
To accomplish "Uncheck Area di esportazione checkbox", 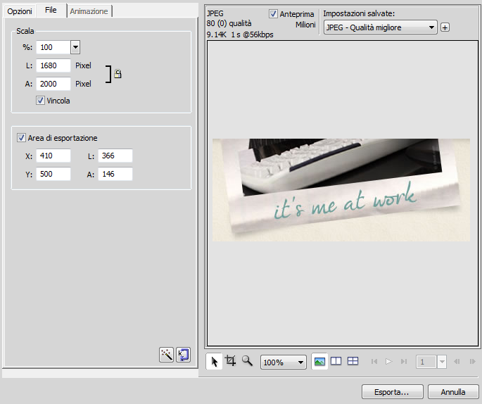I will pyautogui.click(x=21, y=138).
